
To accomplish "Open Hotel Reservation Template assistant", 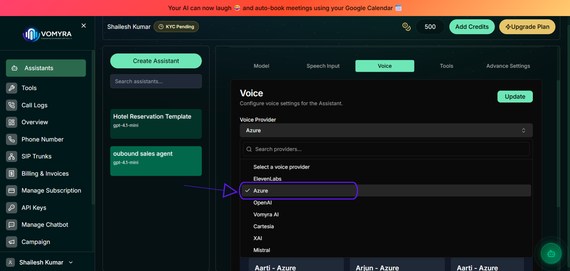I will pos(156,124).
